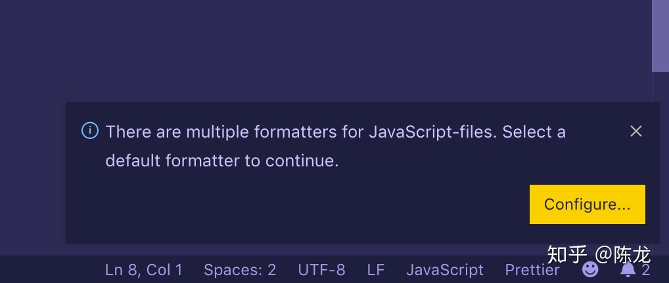Open the tweet feedback smiley icon
Image resolution: width=669 pixels, height=283 pixels.
pyautogui.click(x=591, y=269)
